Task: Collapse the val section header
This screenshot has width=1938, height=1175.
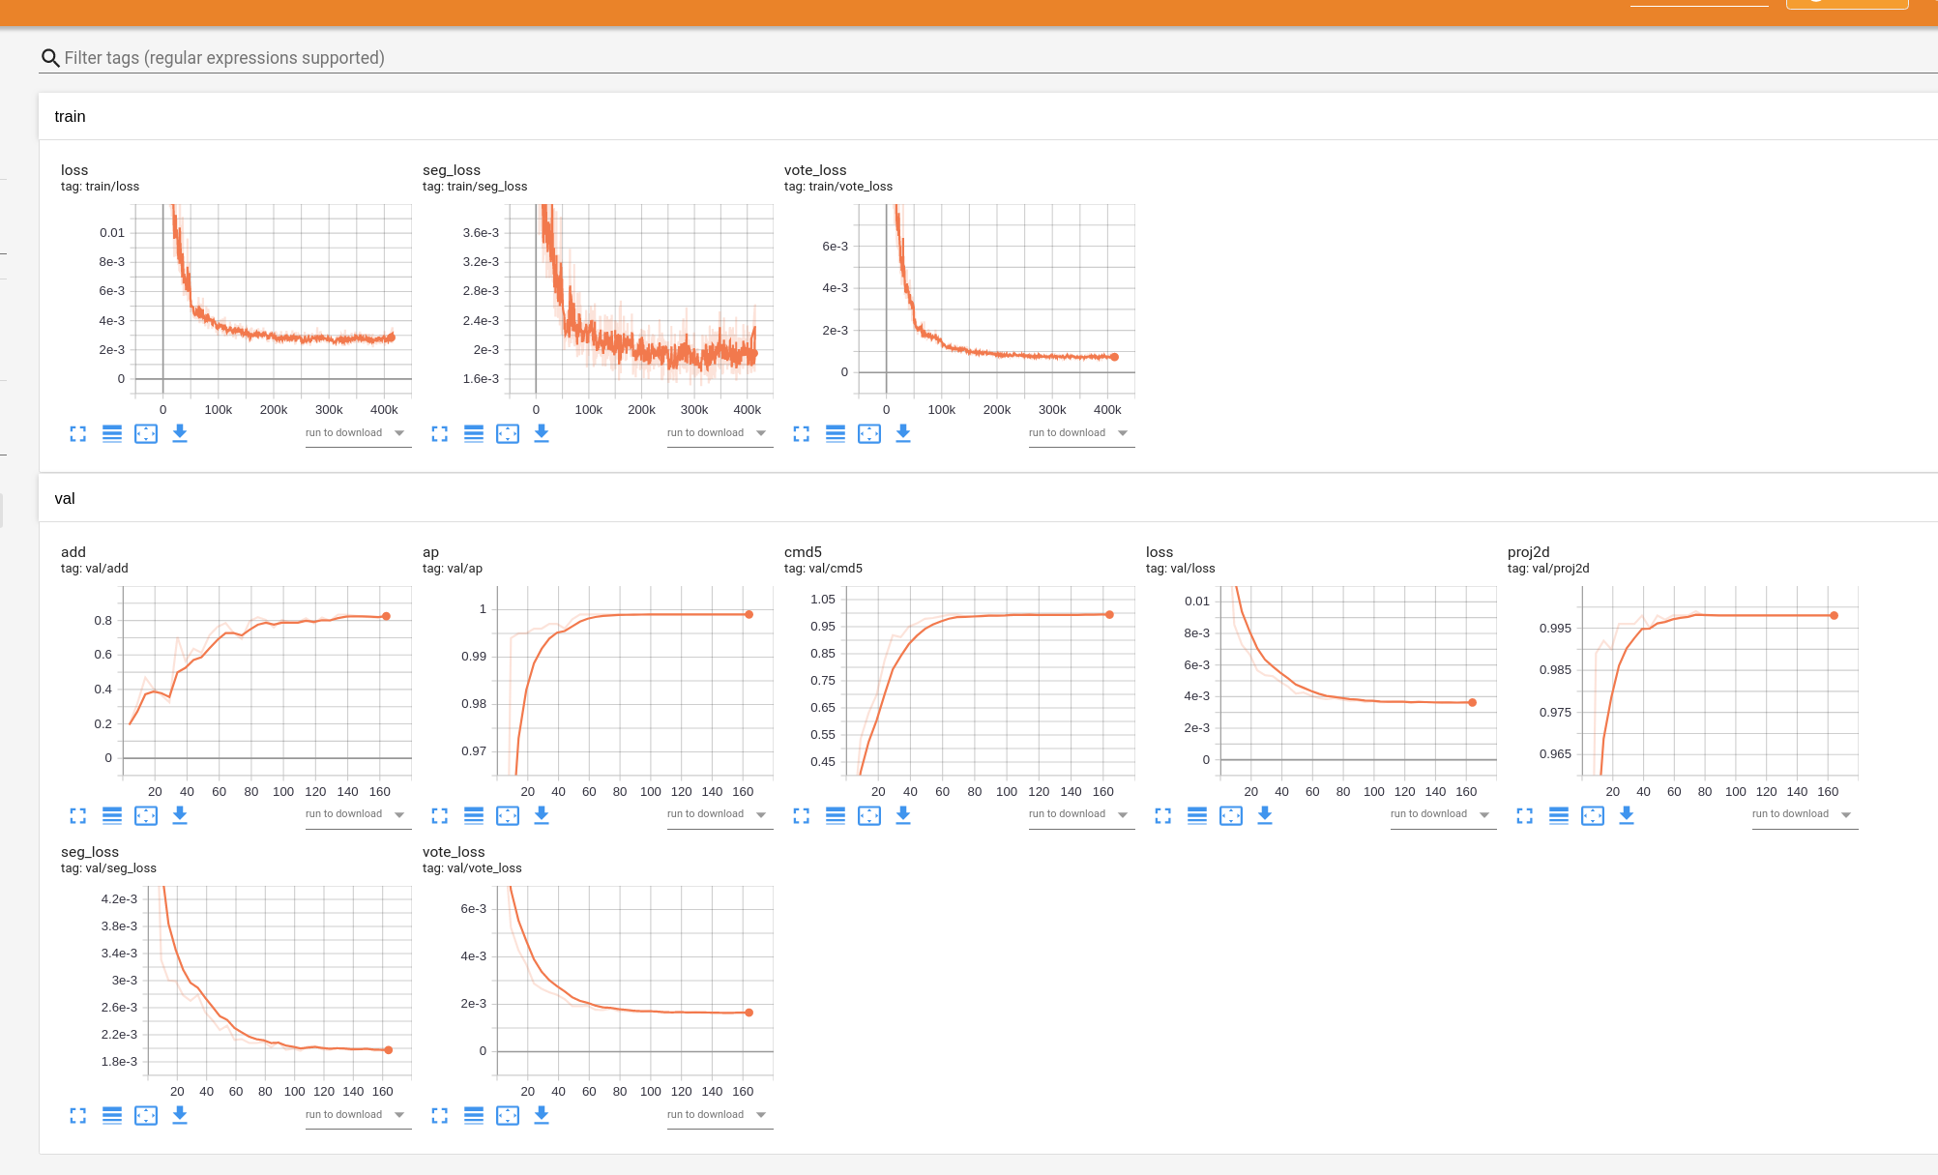Action: coord(66,498)
